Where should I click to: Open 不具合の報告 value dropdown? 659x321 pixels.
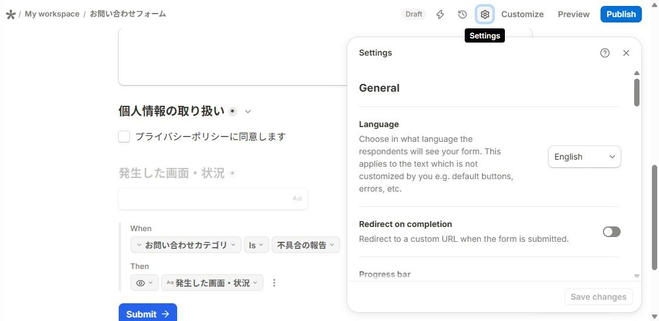[x=306, y=245]
